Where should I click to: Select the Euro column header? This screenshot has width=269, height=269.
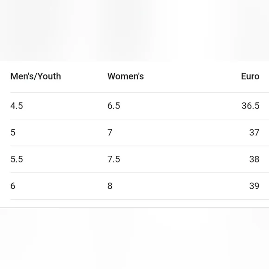click(250, 77)
